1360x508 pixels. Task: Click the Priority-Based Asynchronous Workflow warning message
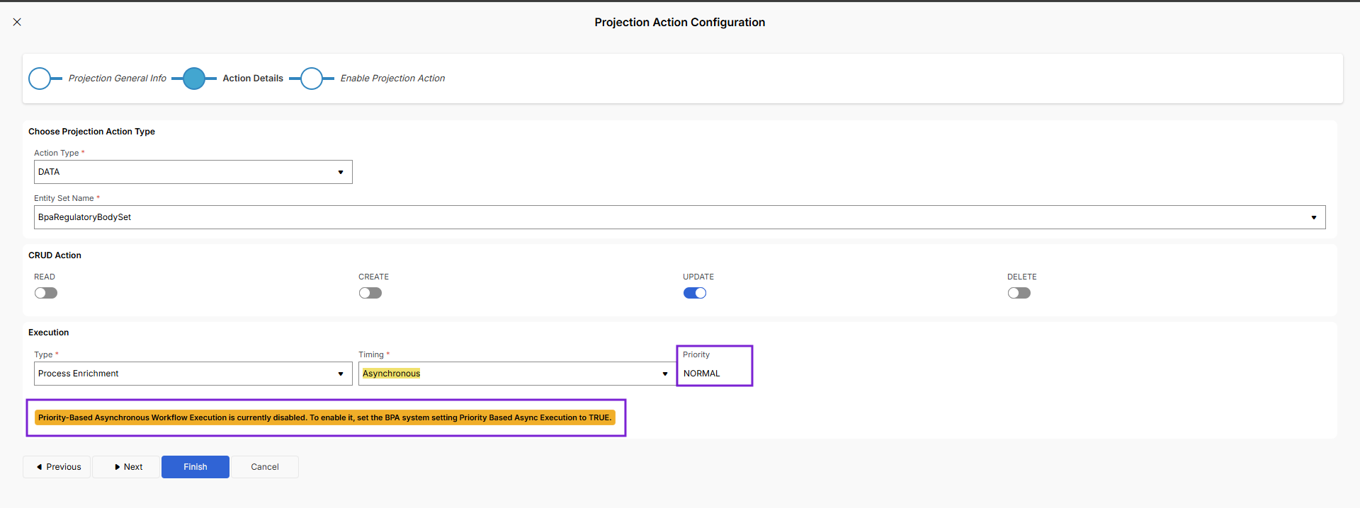324,417
